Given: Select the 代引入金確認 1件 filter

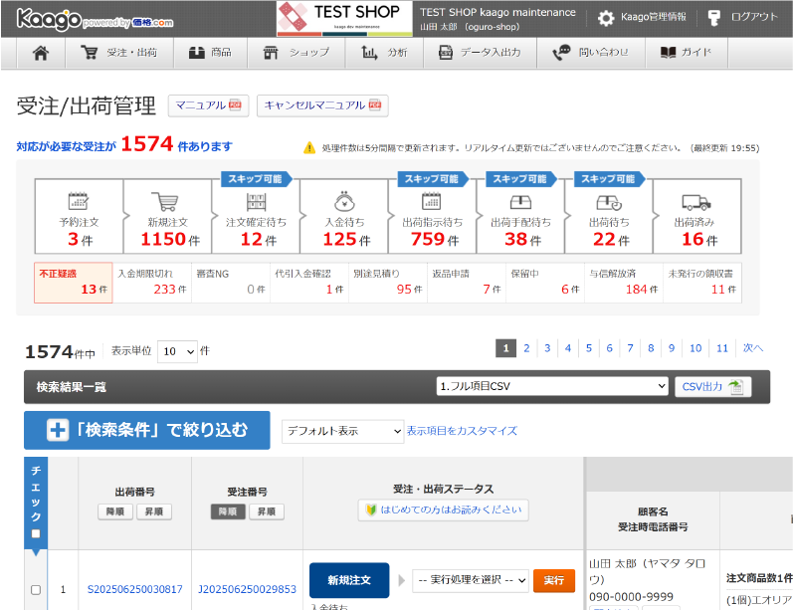Looking at the screenshot, I should [309, 283].
